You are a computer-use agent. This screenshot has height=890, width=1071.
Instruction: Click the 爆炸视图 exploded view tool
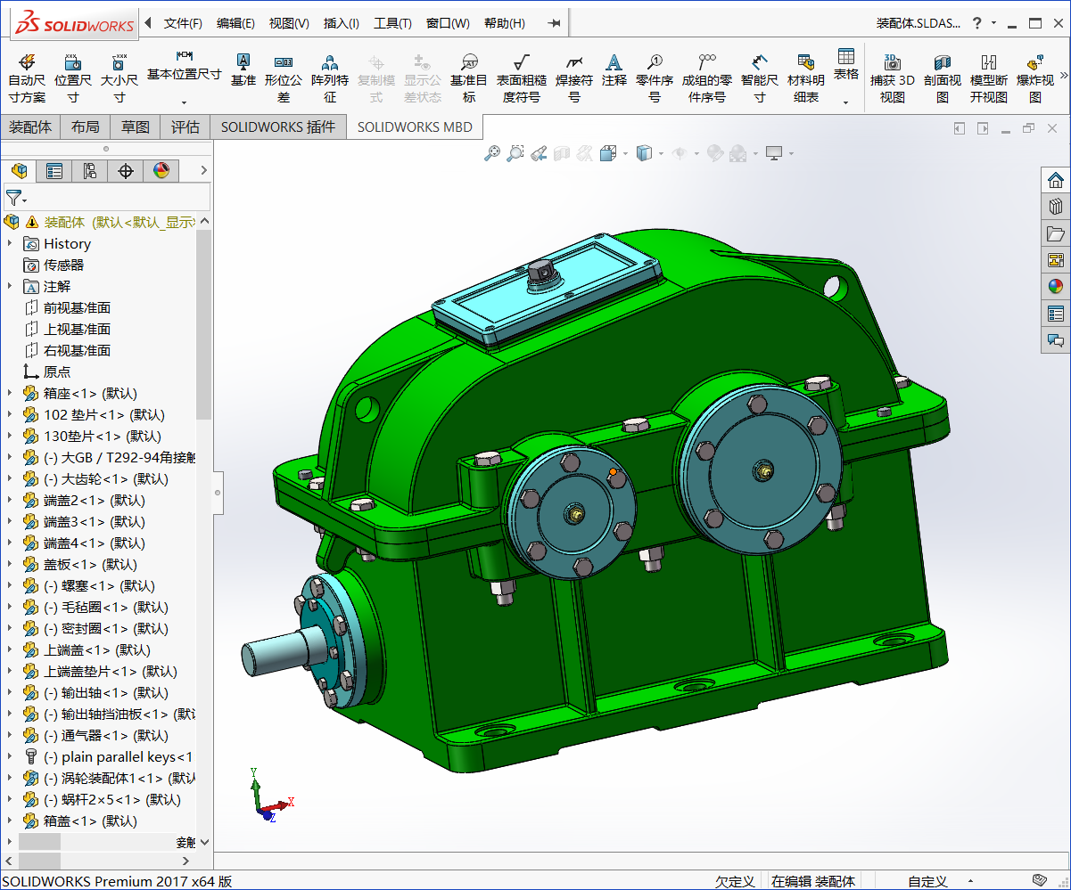click(x=1035, y=78)
